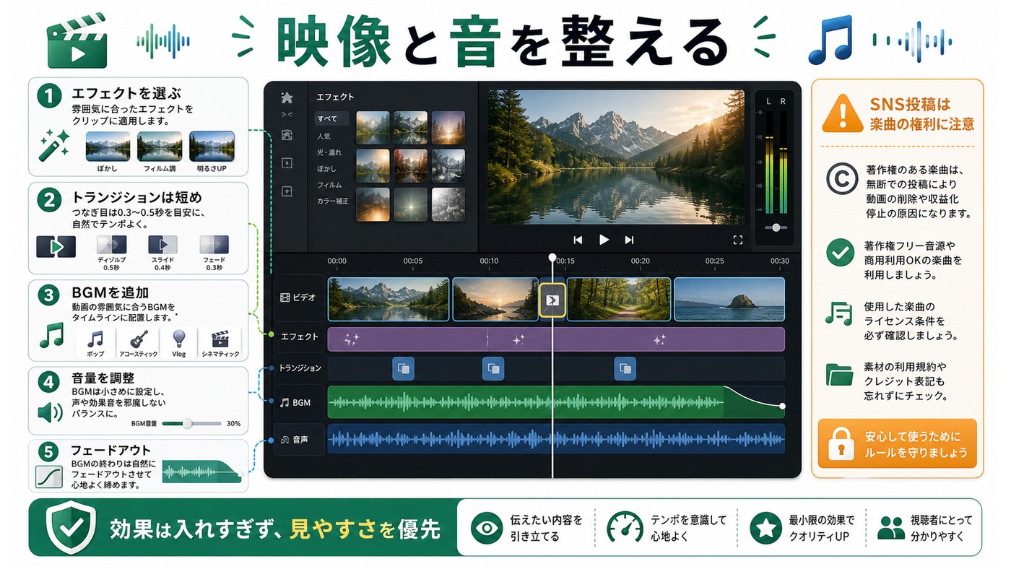Pick the アコースティック BGM genre
This screenshot has width=1011, height=569.
tap(138, 343)
